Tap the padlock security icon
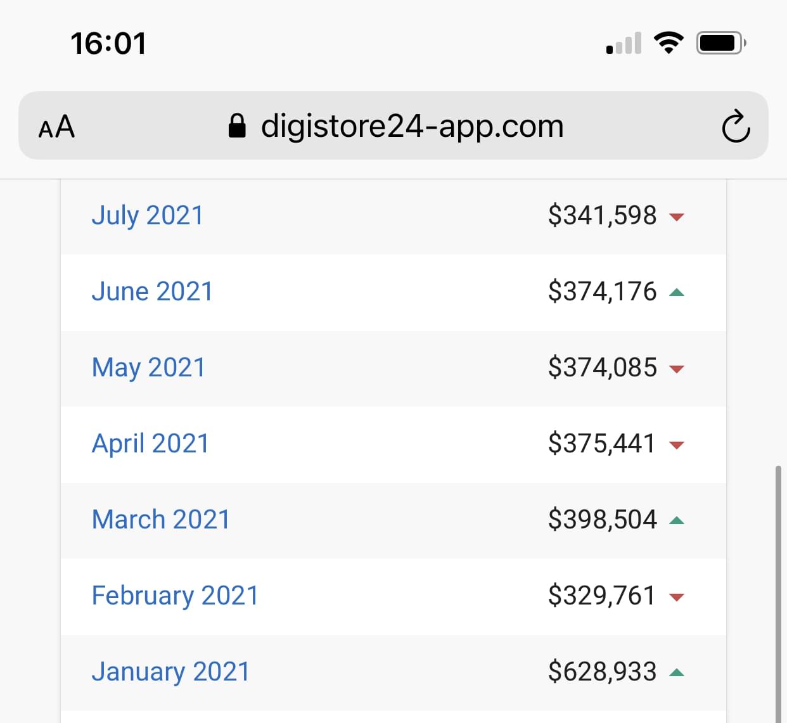Screen dimensions: 787x723 (237, 125)
